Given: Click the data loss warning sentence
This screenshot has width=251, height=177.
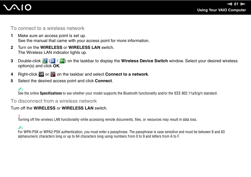Looking at the screenshot, I should [x=107, y=119].
